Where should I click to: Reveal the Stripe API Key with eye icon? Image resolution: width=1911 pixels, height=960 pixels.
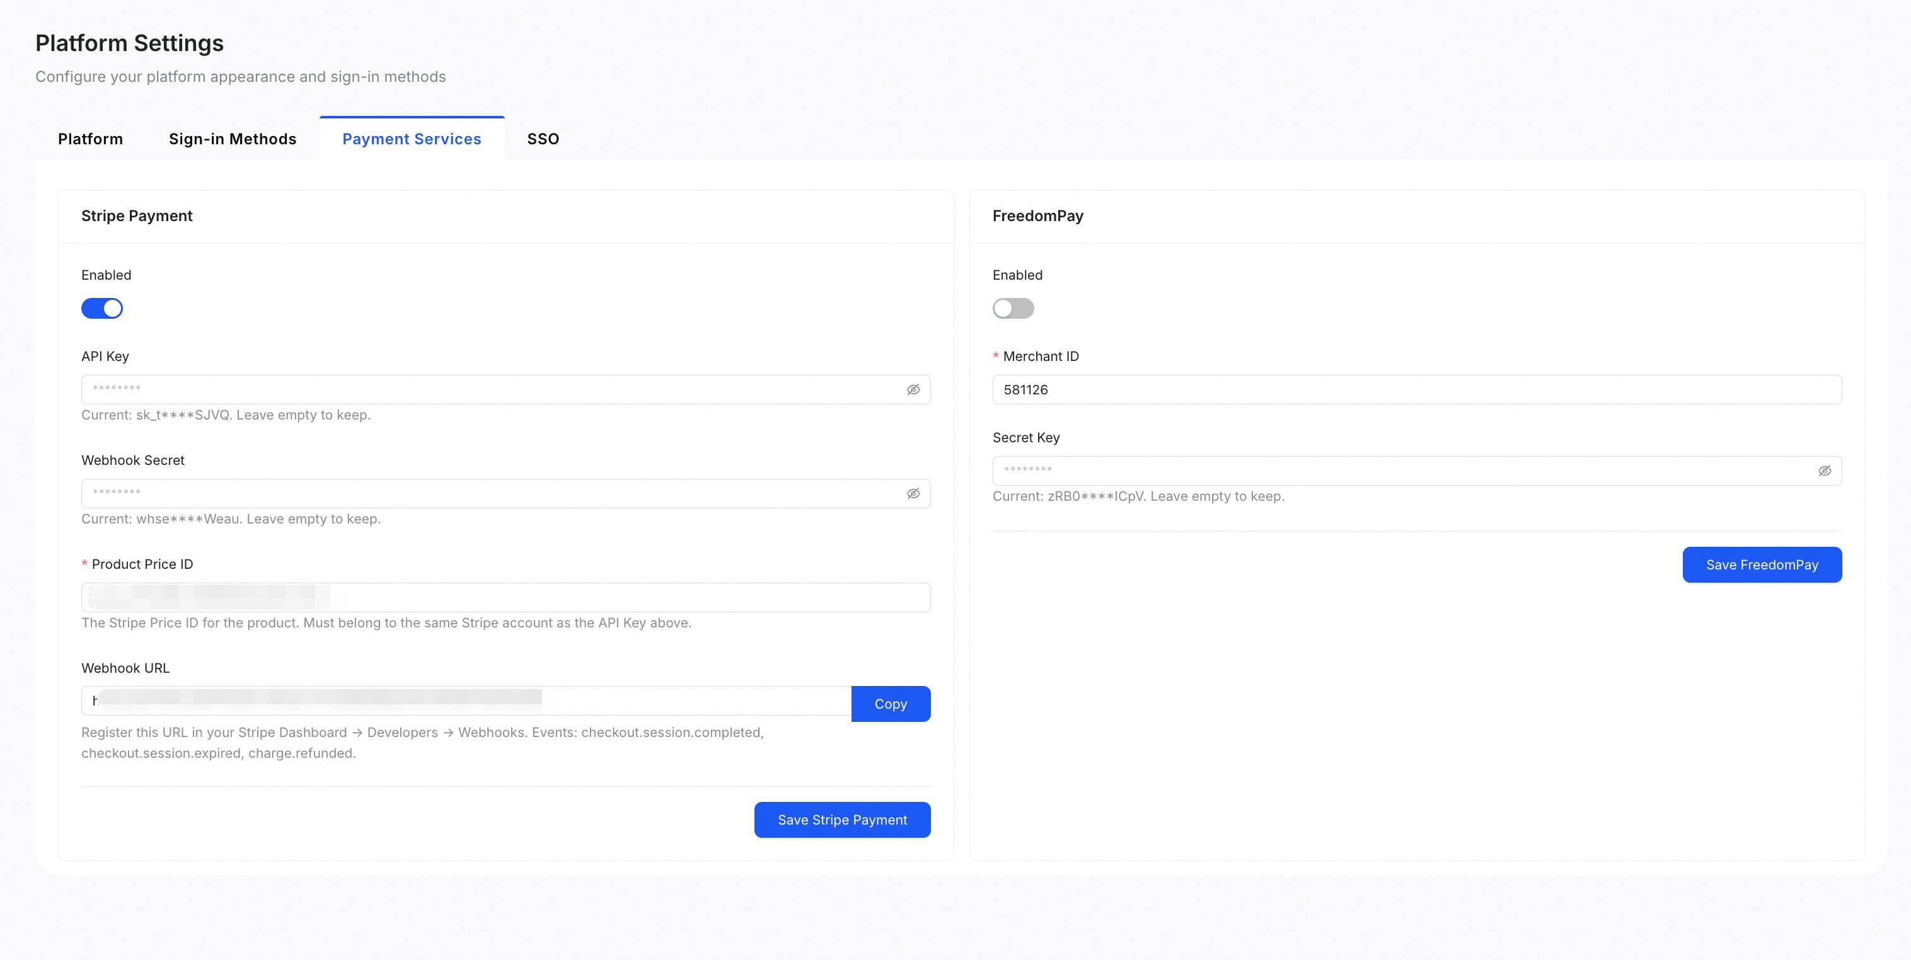click(x=913, y=390)
